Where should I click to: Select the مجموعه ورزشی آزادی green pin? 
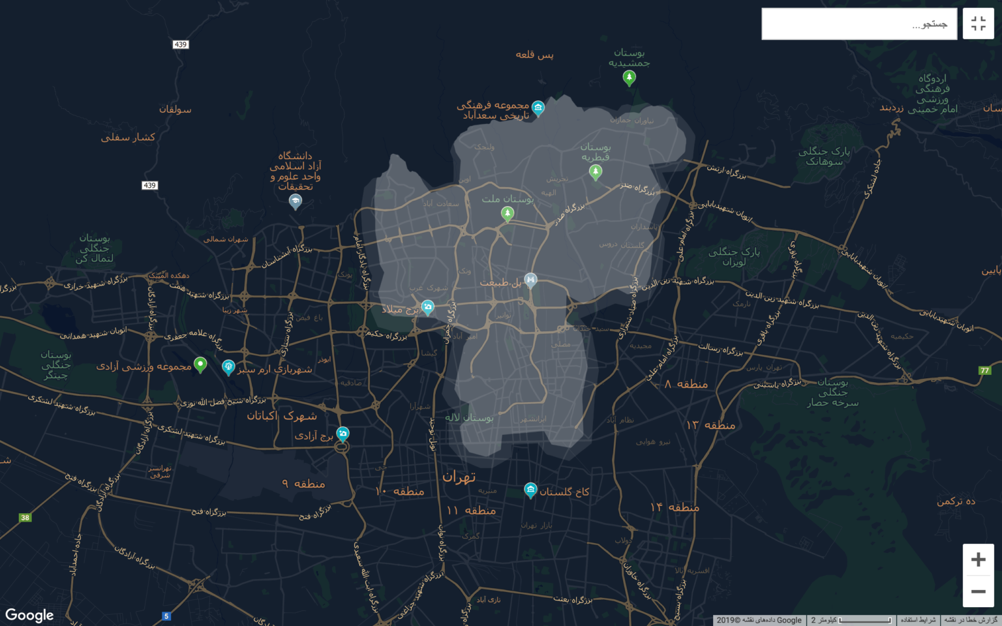(200, 365)
